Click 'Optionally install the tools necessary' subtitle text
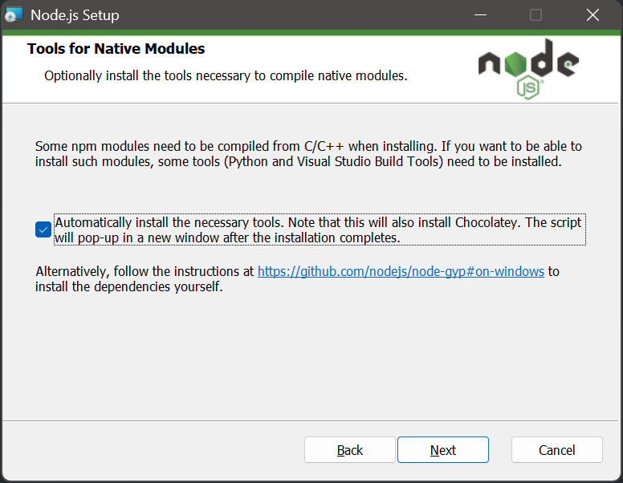623x483 pixels. pyautogui.click(x=226, y=75)
